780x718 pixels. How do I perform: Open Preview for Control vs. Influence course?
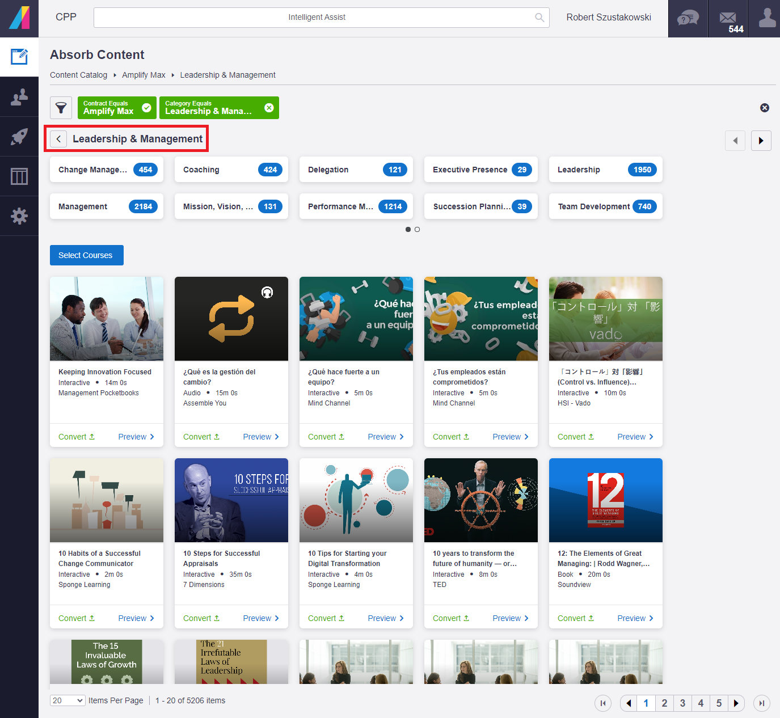[x=635, y=437]
